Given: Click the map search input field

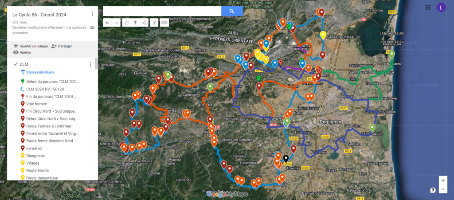Looking at the screenshot, I should (x=162, y=11).
